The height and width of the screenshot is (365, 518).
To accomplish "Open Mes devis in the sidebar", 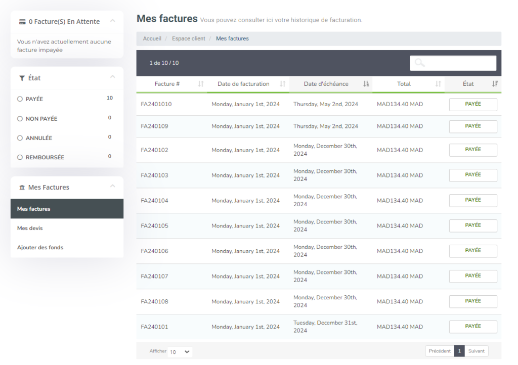I will (x=30, y=228).
